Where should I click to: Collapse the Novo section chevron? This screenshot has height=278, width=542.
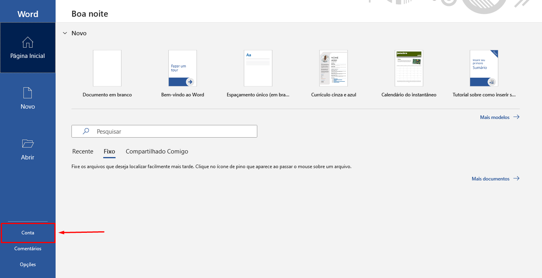[65, 33]
